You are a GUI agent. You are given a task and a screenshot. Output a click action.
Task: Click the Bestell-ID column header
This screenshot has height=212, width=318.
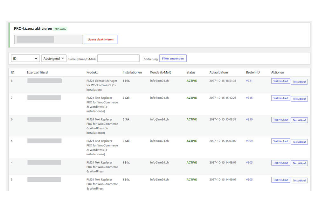pos(253,72)
